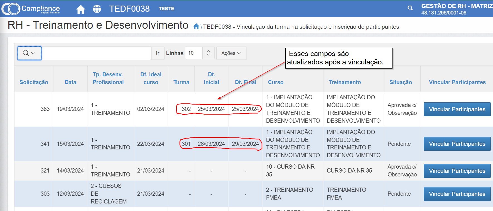Click the Pendente status in row 341
Viewport: 493px width, 211px height.
coord(399,144)
